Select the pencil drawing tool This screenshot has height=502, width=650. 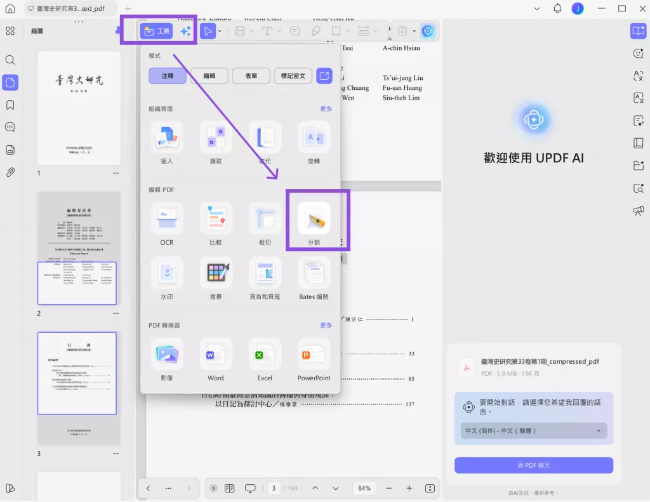[315, 31]
